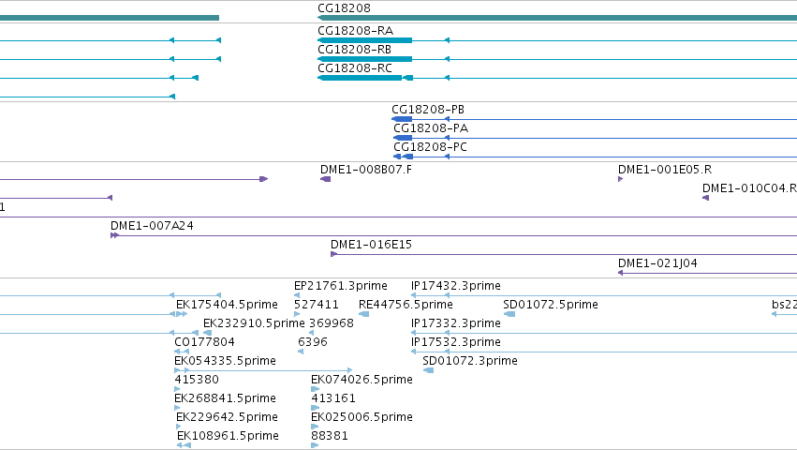This screenshot has width=797, height=450.
Task: Click the CG18208-PA coding block
Action: [x=403, y=138]
